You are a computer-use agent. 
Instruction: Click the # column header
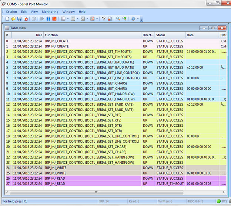point(8,35)
